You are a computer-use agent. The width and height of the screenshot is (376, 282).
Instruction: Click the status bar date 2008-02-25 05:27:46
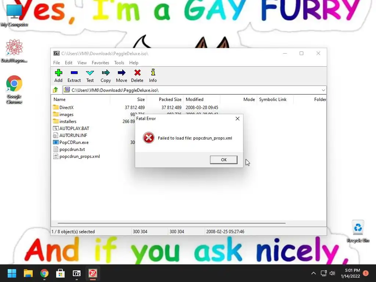coord(225,232)
